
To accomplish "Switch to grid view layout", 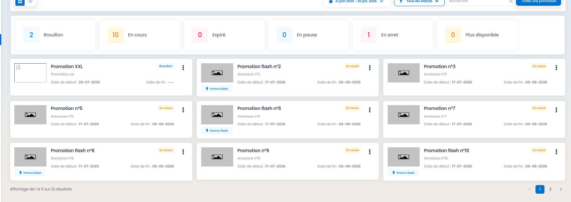I will [x=20, y=2].
